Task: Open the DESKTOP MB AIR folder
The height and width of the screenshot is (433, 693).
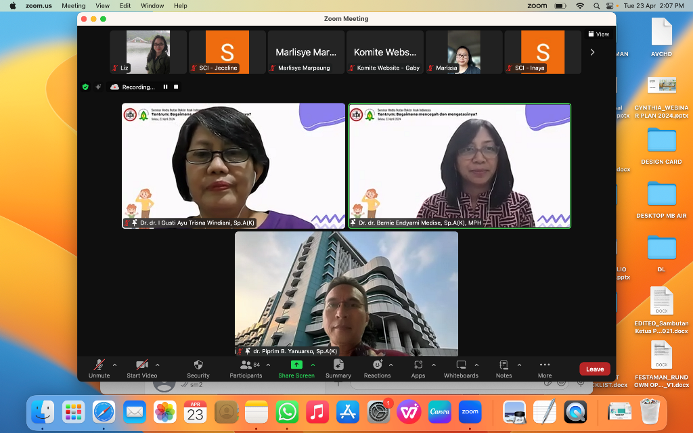Action: tap(661, 200)
